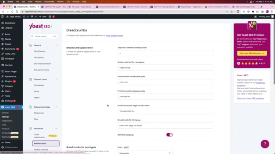Click the Breadcrumb for 404 page field
Screen dimensions: 275x154
165,125
